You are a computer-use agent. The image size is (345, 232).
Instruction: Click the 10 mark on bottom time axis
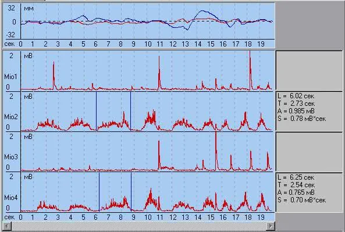[x=148, y=217]
